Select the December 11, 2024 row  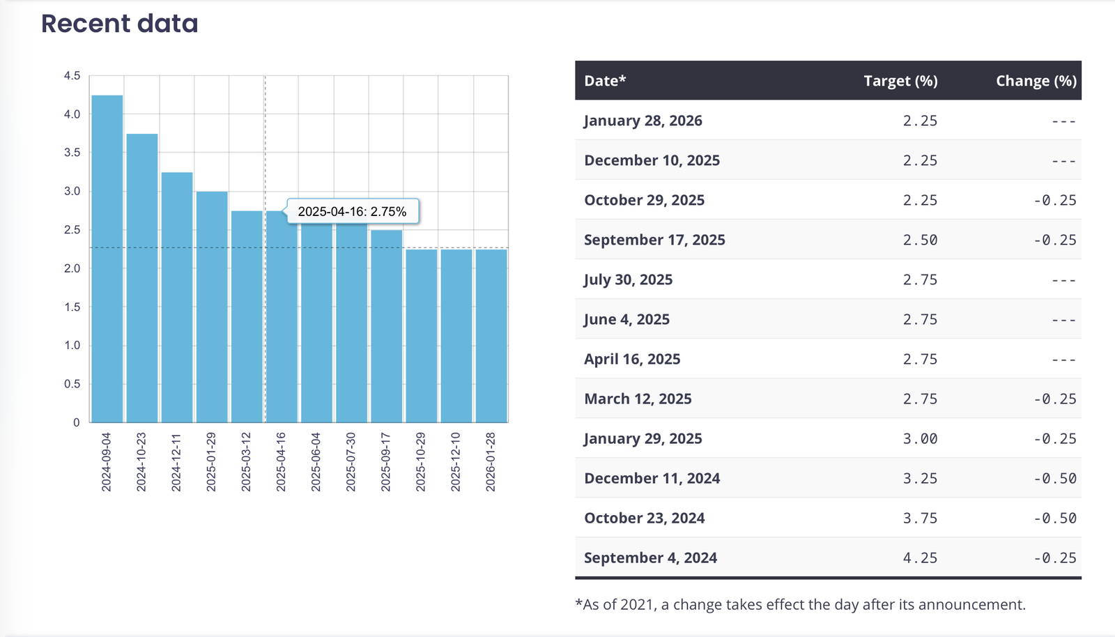coord(828,478)
